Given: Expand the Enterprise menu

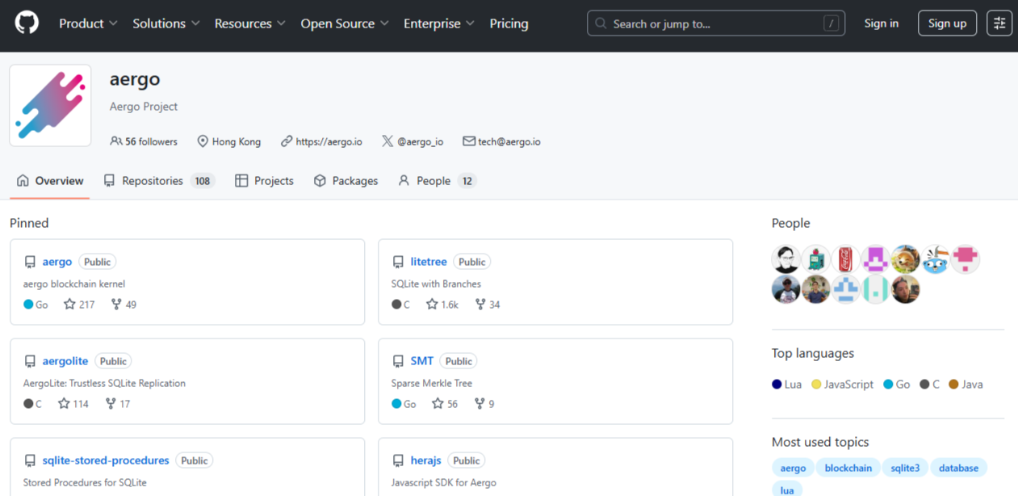Looking at the screenshot, I should coord(439,23).
